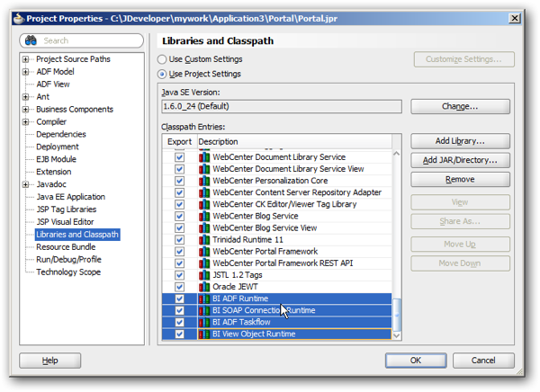Click library icon beside WebCenter CK Editor/Viewer Tag Library
540x392 pixels.
point(204,204)
